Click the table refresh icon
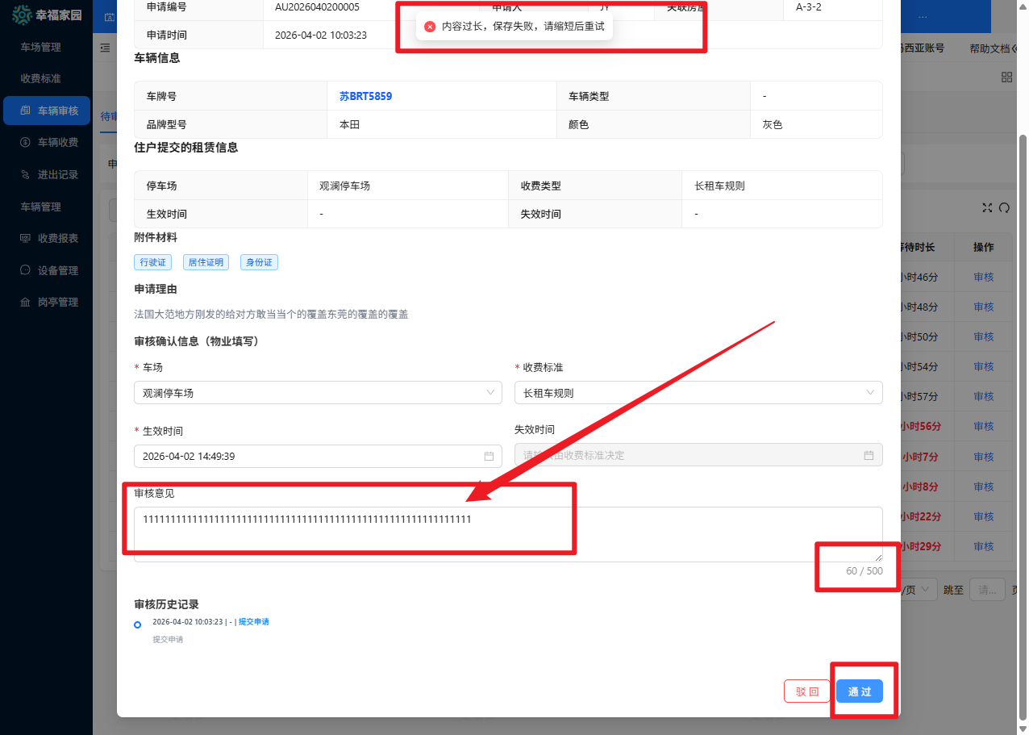 1004,207
